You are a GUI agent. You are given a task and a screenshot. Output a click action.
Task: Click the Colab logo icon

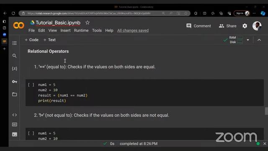point(18,26)
